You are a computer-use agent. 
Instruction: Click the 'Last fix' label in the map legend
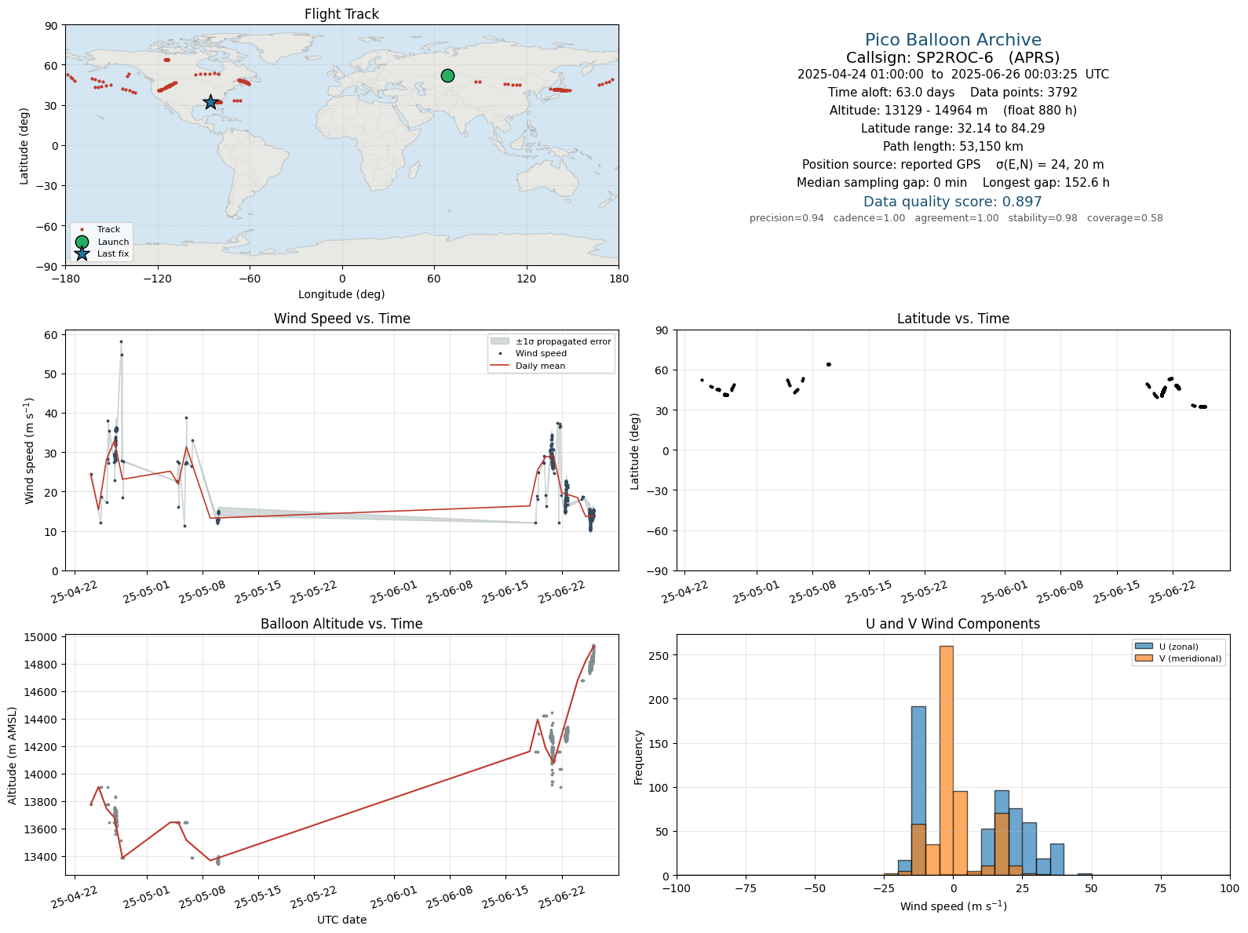tap(113, 254)
